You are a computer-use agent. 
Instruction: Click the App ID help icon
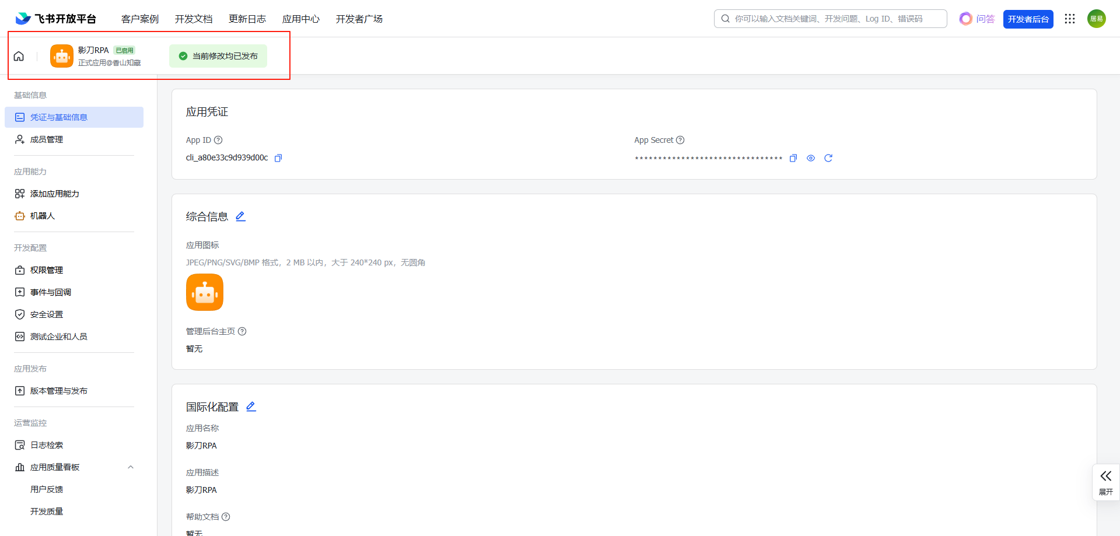pyautogui.click(x=218, y=140)
